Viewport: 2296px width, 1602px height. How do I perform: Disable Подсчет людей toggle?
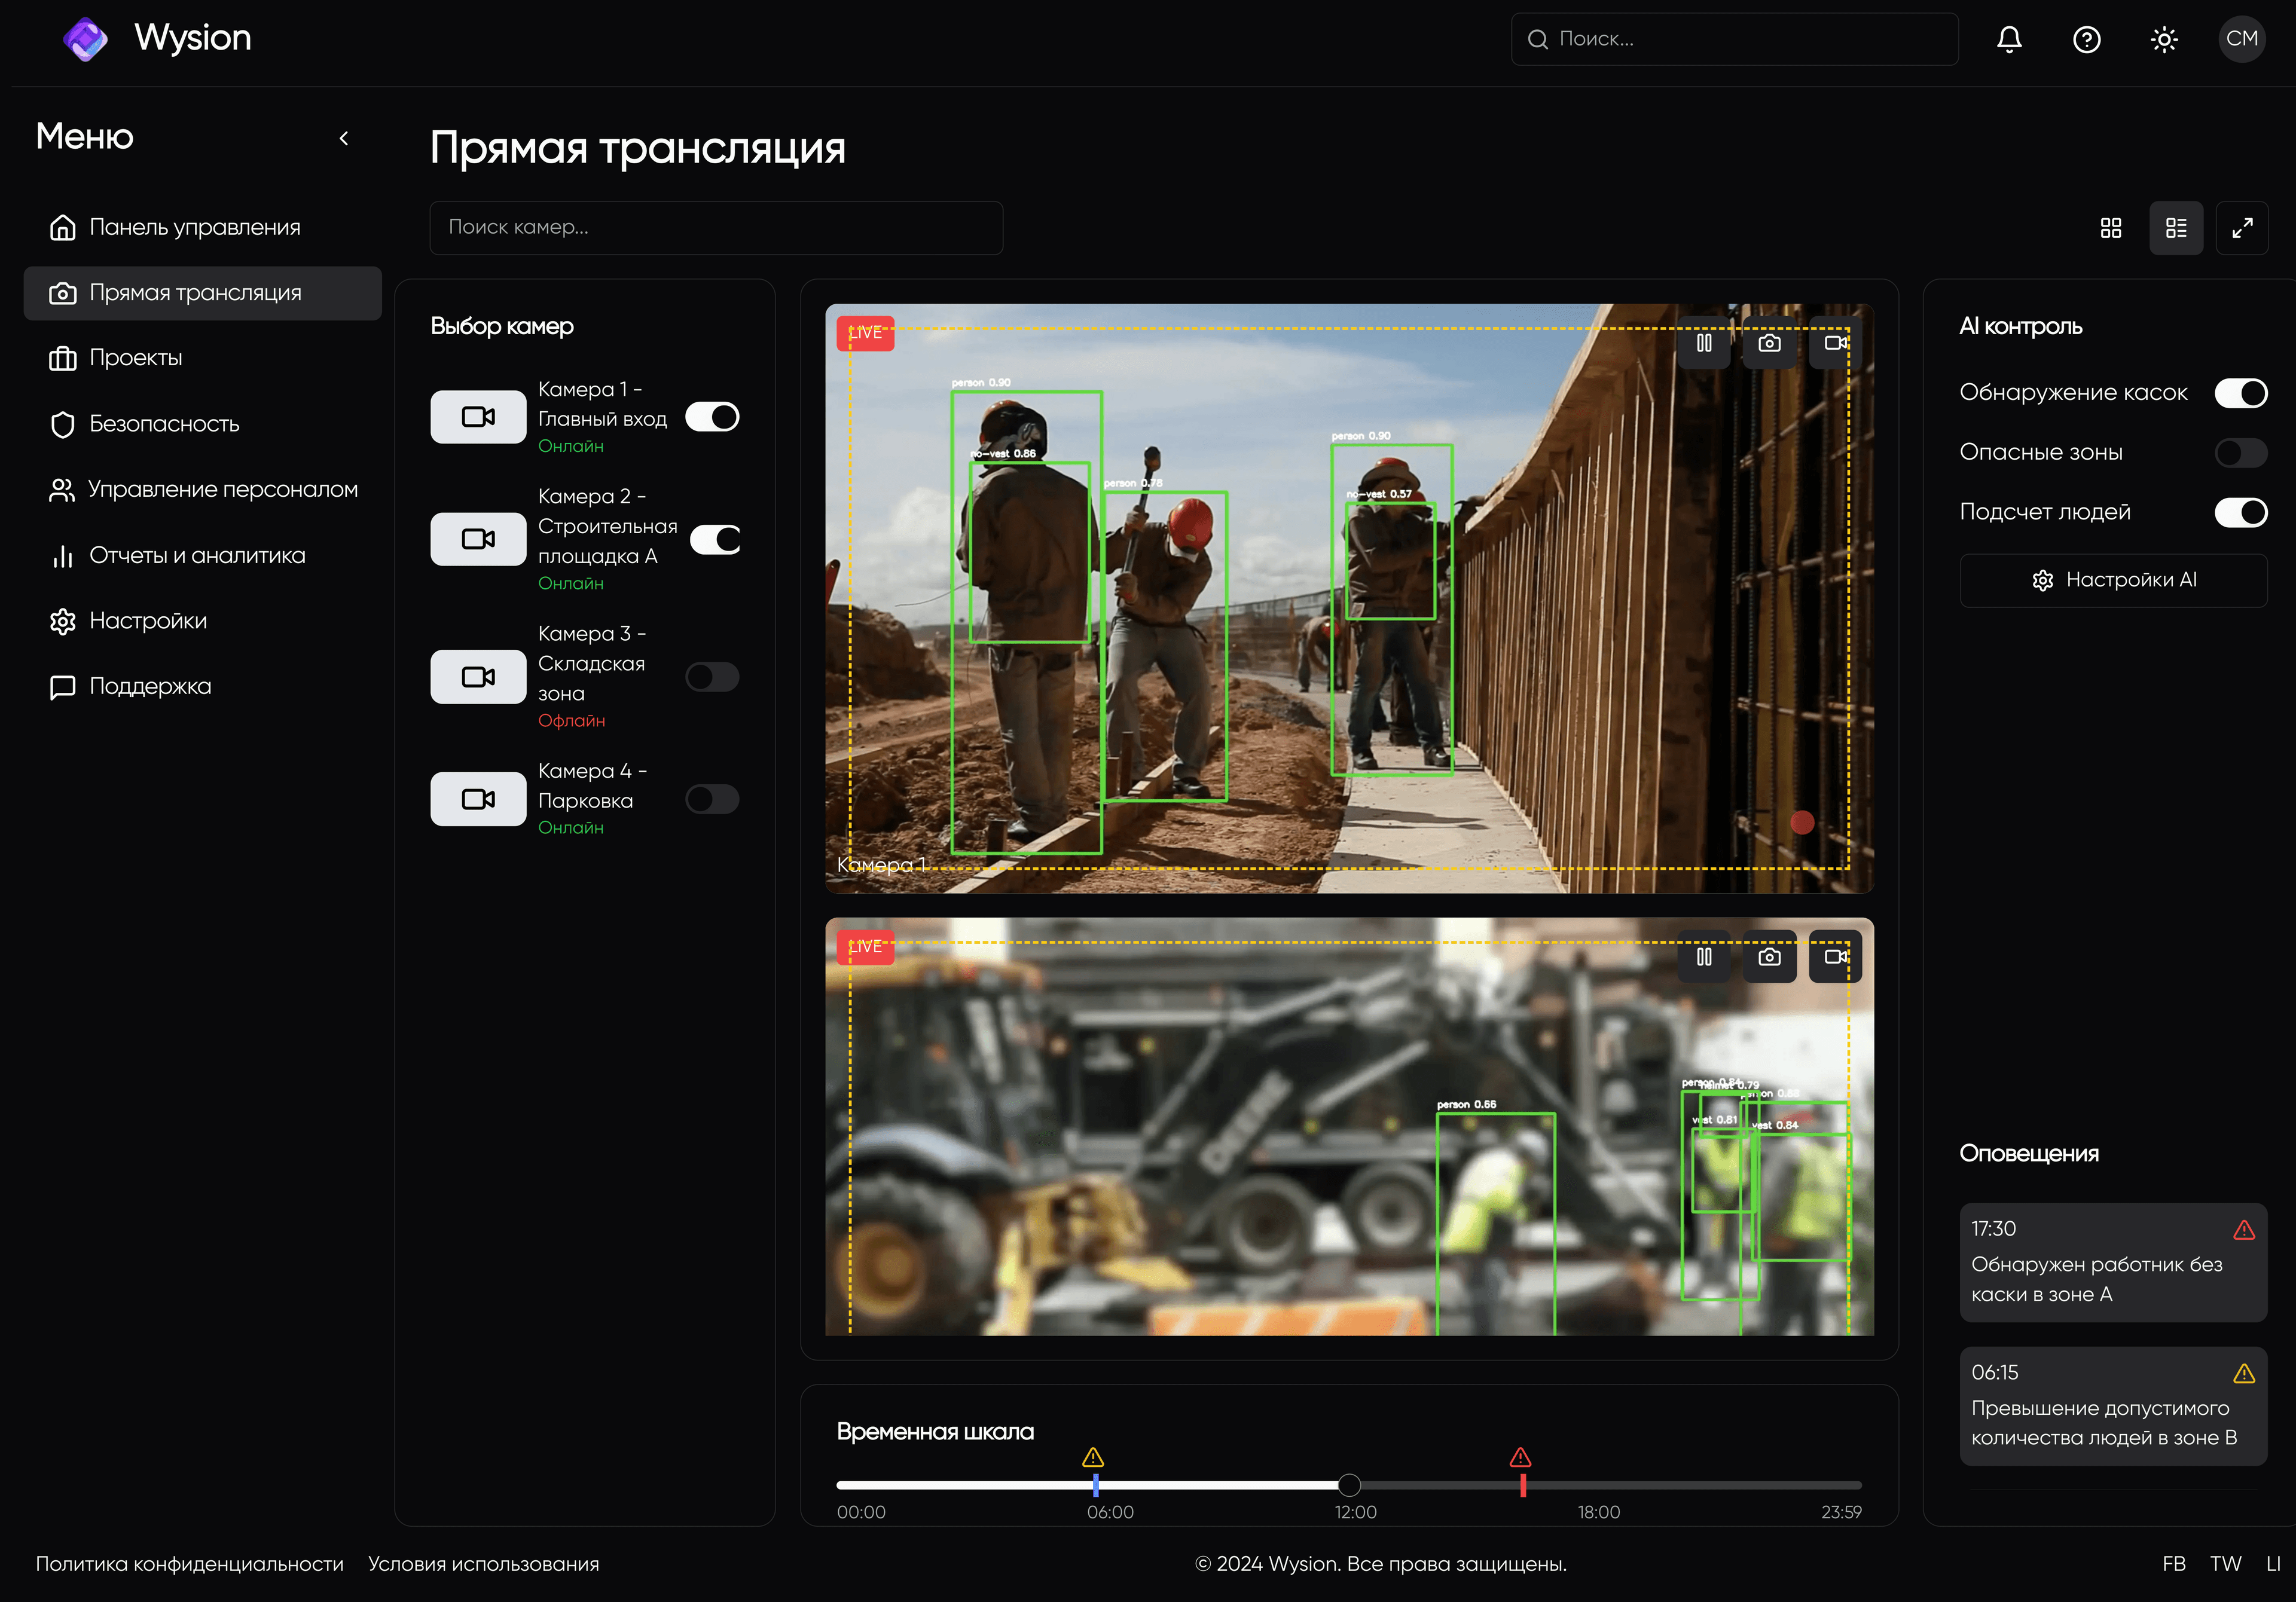point(2240,512)
